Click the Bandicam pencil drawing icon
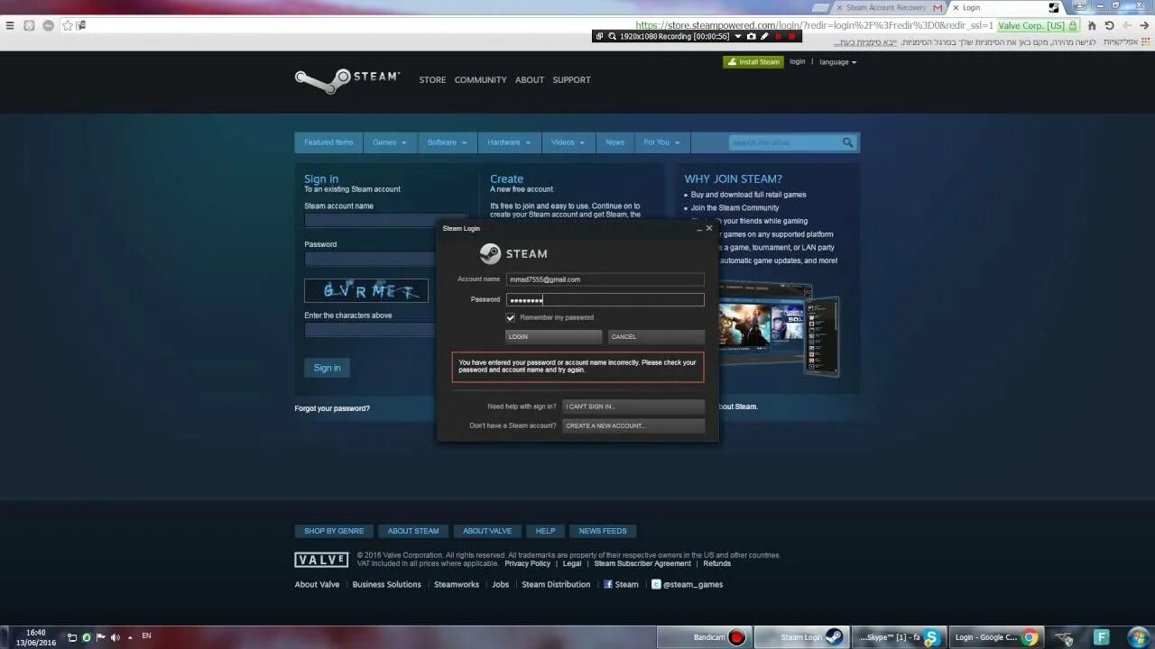 [x=764, y=36]
